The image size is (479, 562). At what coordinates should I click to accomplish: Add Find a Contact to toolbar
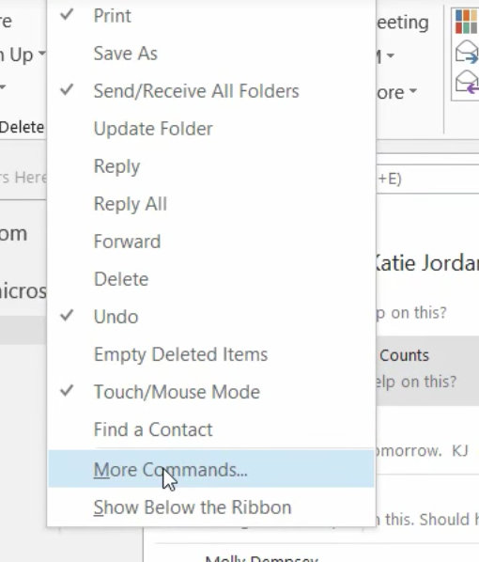(x=211, y=429)
